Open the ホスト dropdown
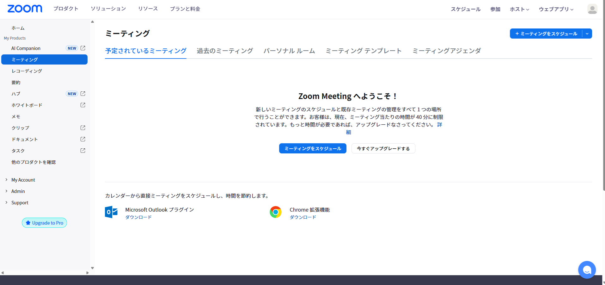605x285 pixels. 519,9
